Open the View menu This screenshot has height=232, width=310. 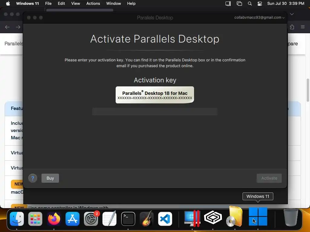point(75,4)
